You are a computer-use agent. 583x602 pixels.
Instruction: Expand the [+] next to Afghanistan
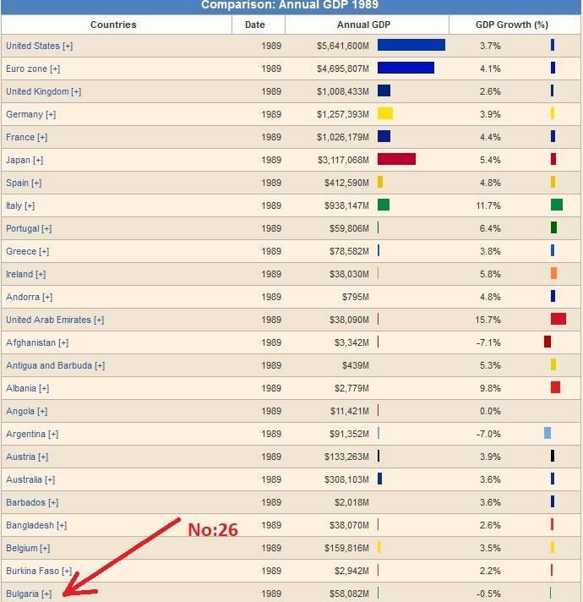(x=63, y=342)
